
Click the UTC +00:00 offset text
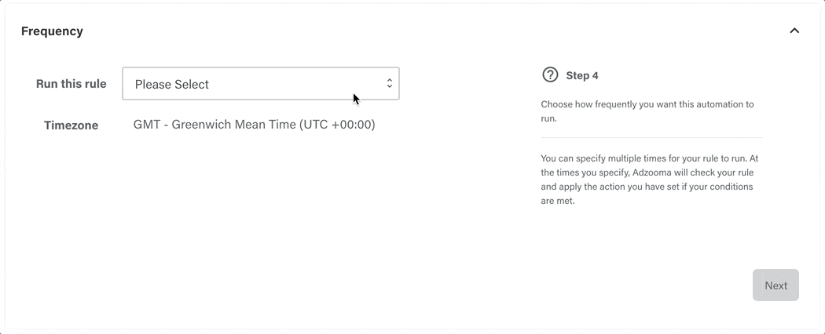(337, 125)
